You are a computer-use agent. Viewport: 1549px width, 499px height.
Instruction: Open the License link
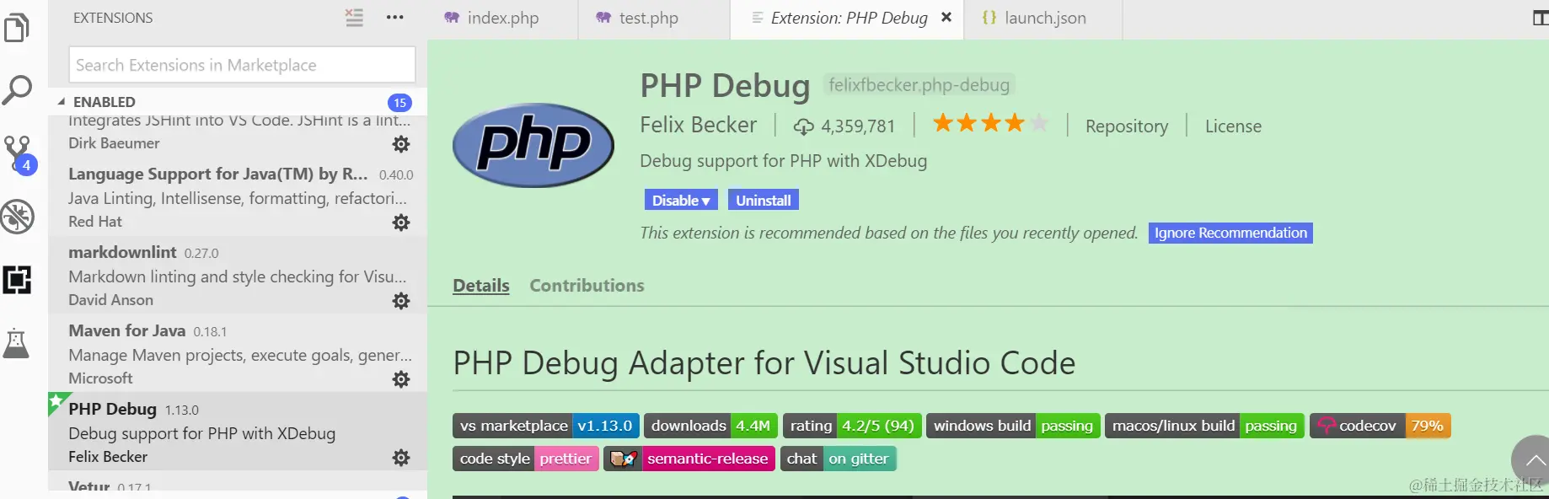coord(1233,126)
